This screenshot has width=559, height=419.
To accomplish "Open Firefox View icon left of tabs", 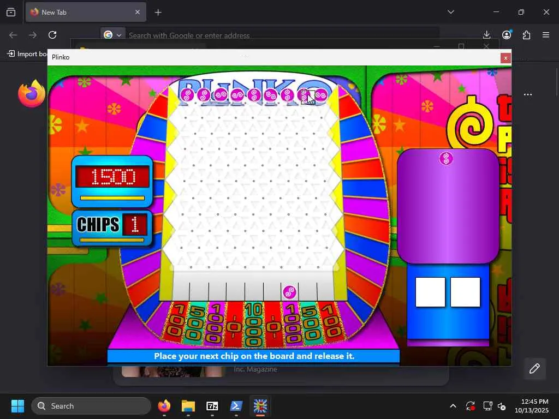I will [11, 12].
